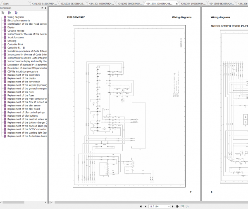248x209 pixels.
Task: Open Replacement of the DC/DC converter bookmark
Action: pos(27,129)
